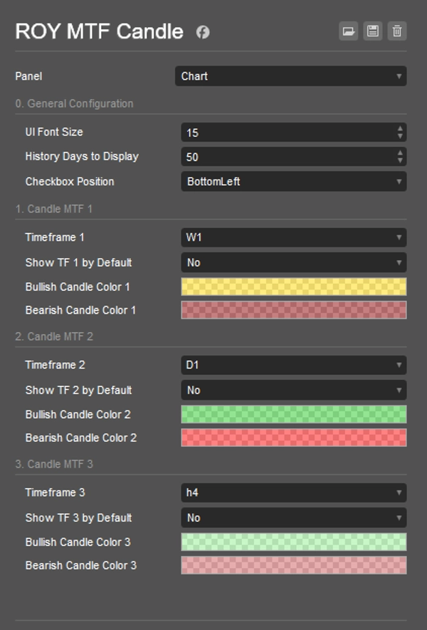Click the Facebook icon beside the title
The width and height of the screenshot is (427, 630).
pos(203,32)
